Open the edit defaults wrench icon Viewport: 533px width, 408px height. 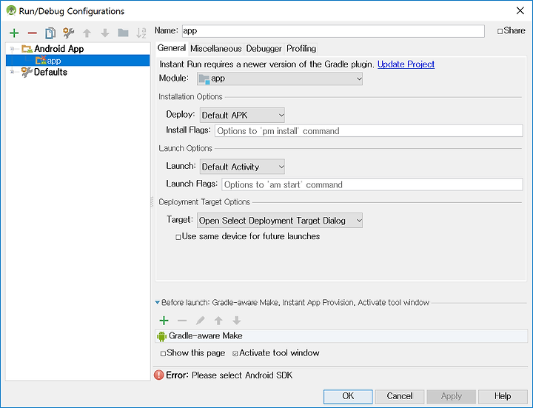coord(68,33)
